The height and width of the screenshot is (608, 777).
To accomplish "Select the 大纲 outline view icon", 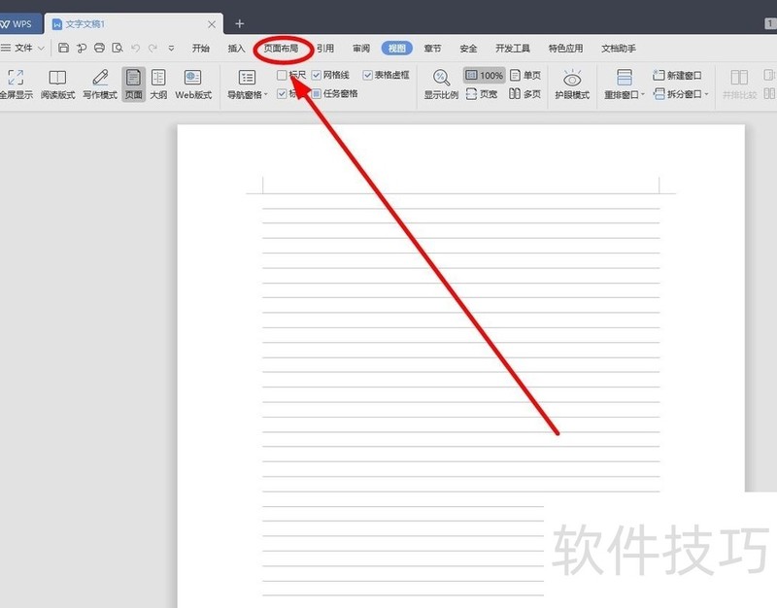I will (158, 80).
